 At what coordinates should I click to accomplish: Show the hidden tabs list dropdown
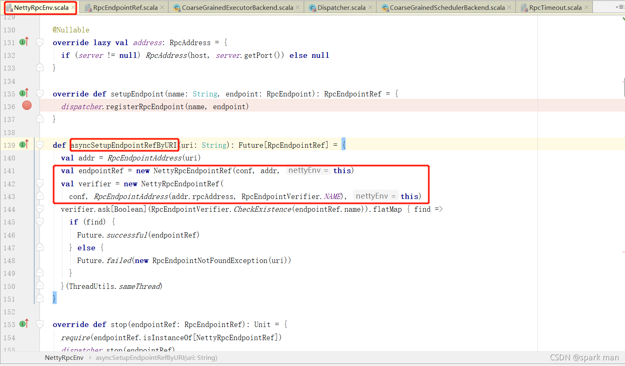619,7
